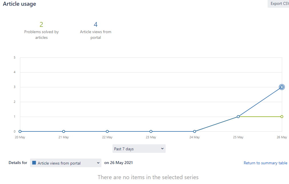Click the 'Problems solved by articles' label
This screenshot has width=289, height=184.
[41, 35]
